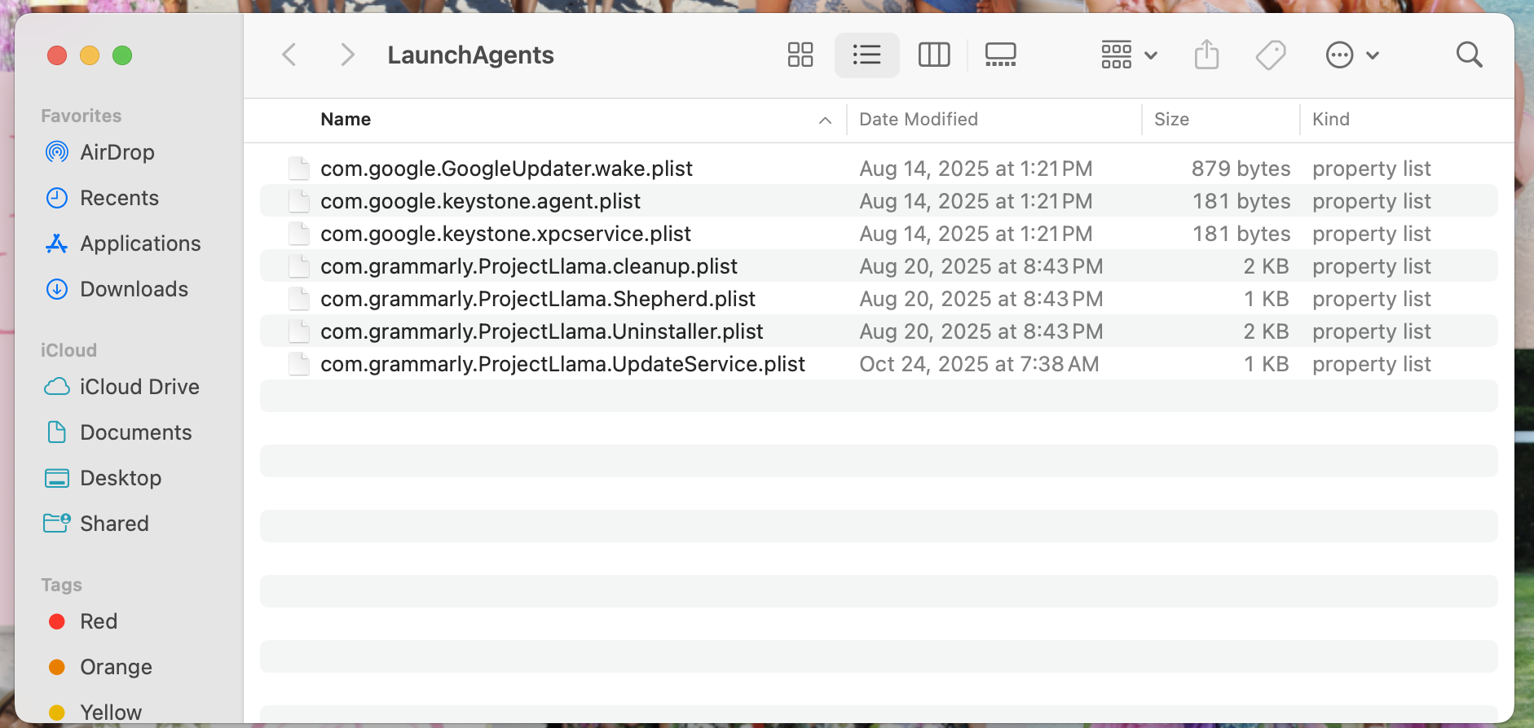Select the ProjectLlama.Uninstaller.plist file
The width and height of the screenshot is (1534, 728).
pyautogui.click(x=541, y=331)
